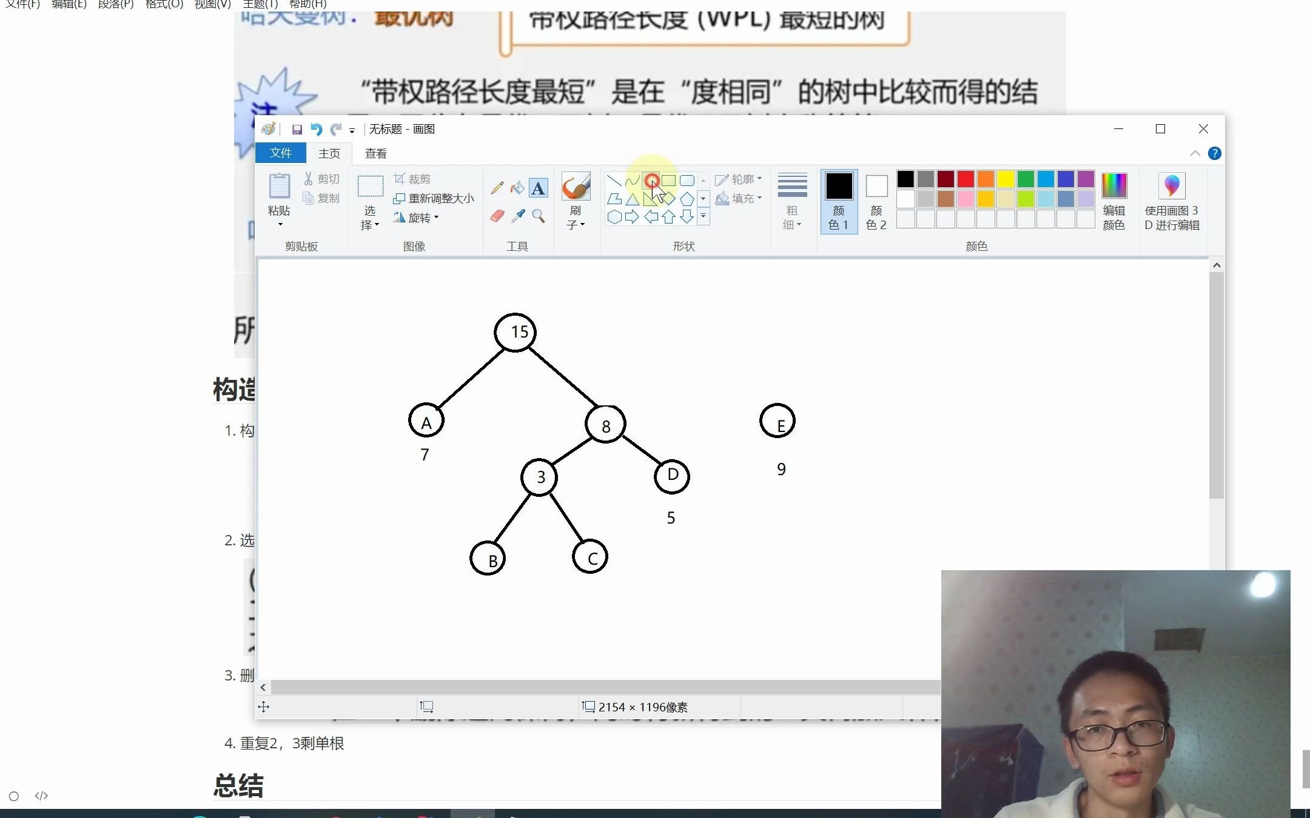This screenshot has height=818, width=1310.
Task: Choose the Right arrow shape
Action: coord(633,217)
